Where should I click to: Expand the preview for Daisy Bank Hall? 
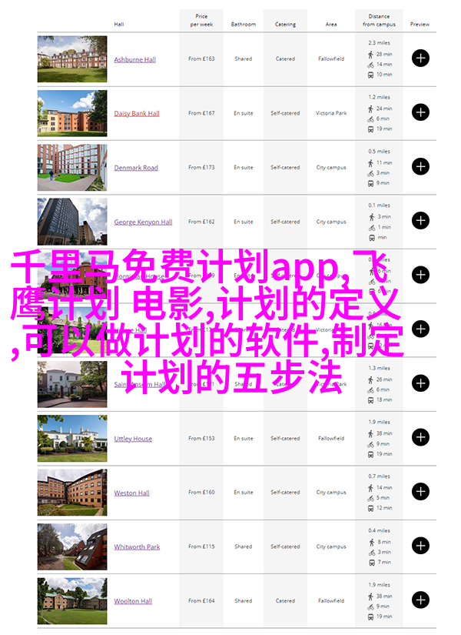tap(420, 112)
